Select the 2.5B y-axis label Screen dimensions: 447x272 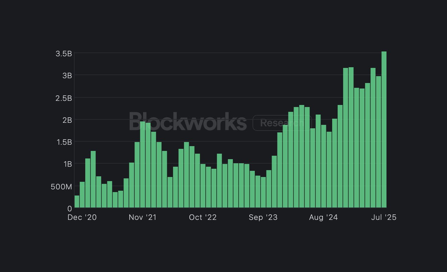click(x=64, y=98)
